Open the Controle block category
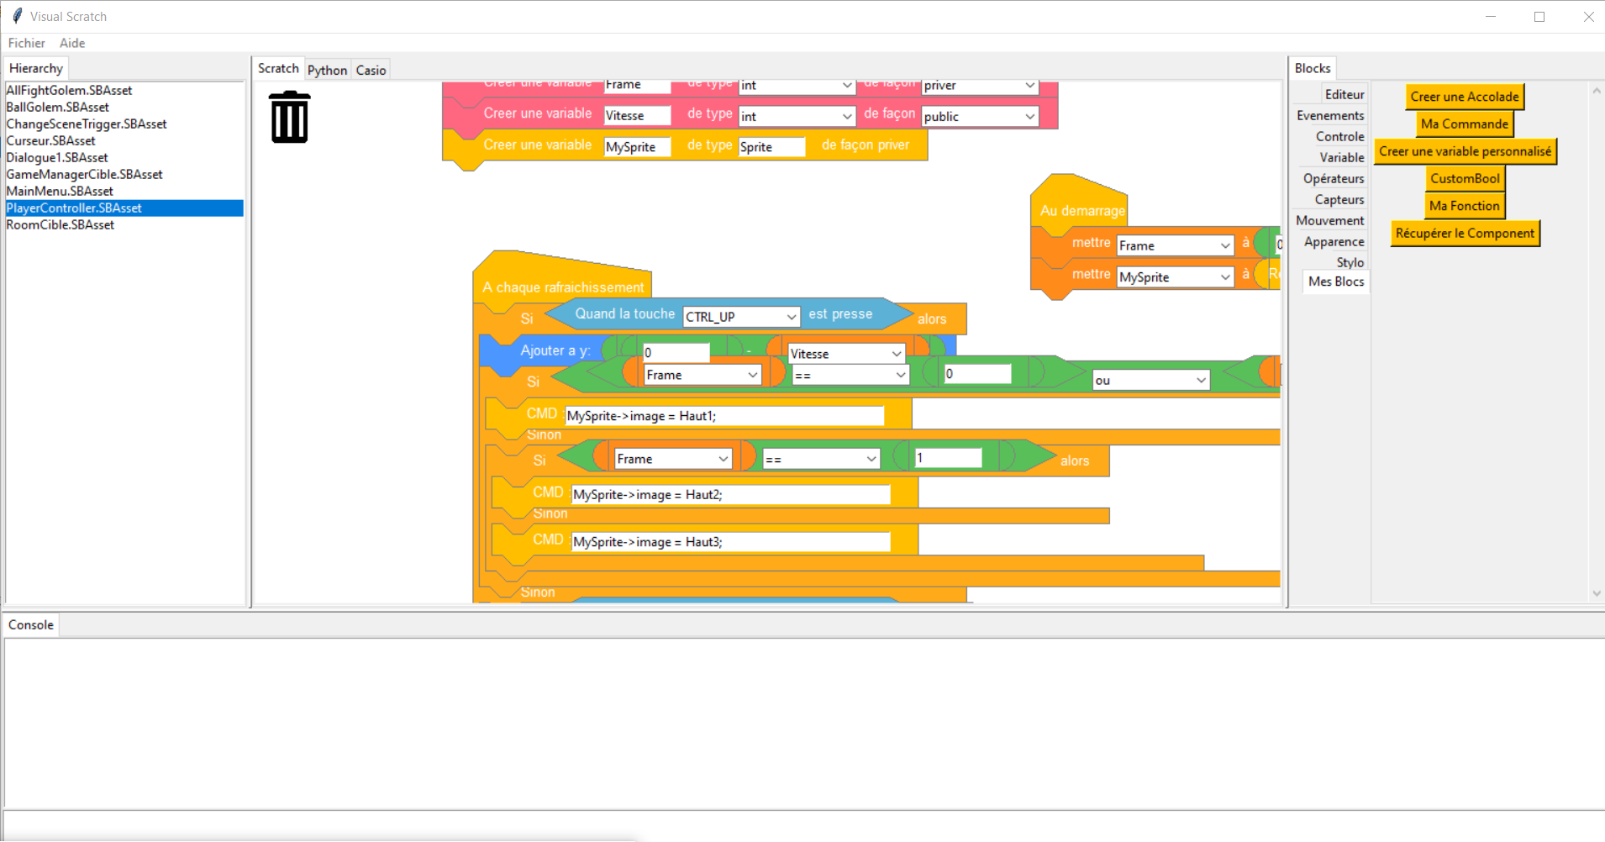The width and height of the screenshot is (1605, 842). pyautogui.click(x=1340, y=137)
